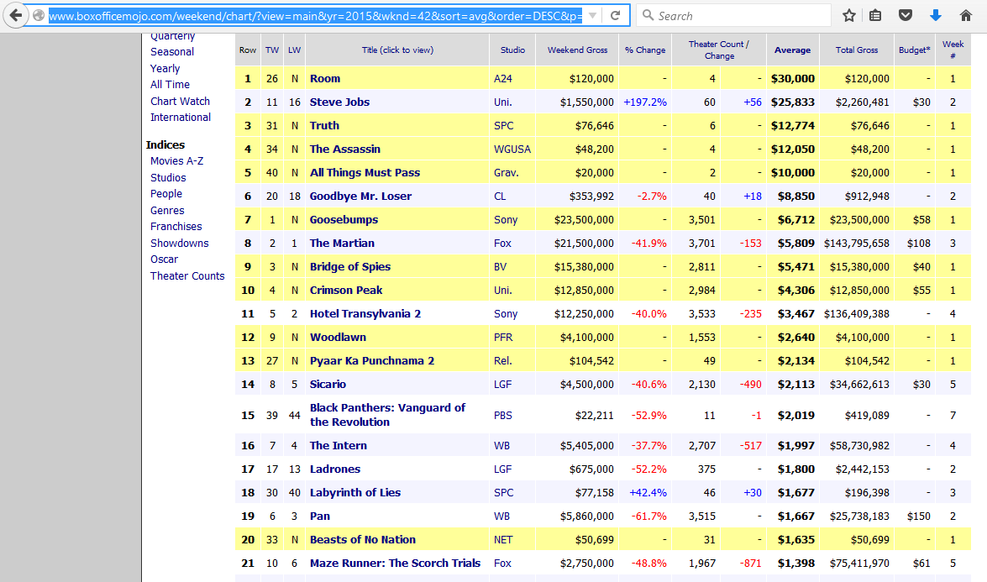
Task: Select Theater Counts sidebar item
Action: tap(187, 276)
